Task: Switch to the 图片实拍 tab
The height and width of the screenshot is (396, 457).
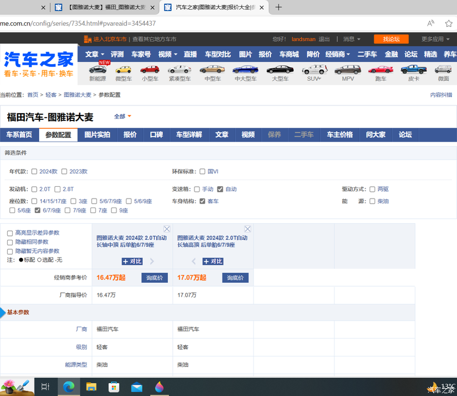Action: tap(97, 135)
